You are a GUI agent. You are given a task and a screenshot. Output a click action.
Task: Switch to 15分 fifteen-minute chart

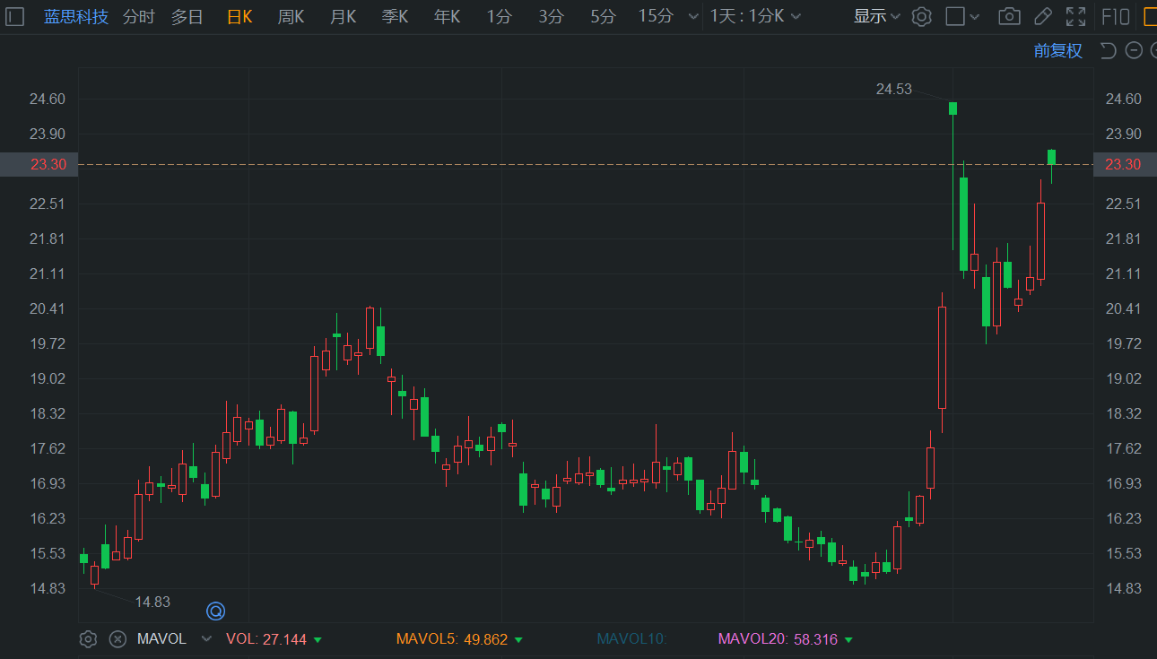point(656,16)
